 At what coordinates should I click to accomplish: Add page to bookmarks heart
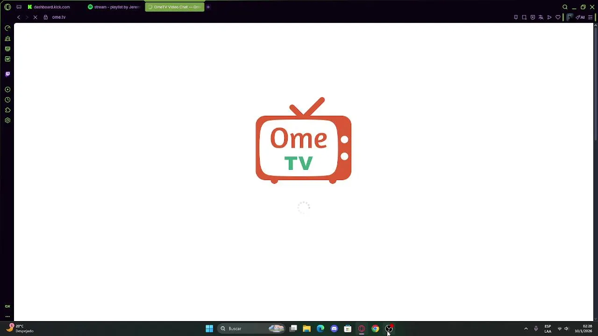coord(558,17)
